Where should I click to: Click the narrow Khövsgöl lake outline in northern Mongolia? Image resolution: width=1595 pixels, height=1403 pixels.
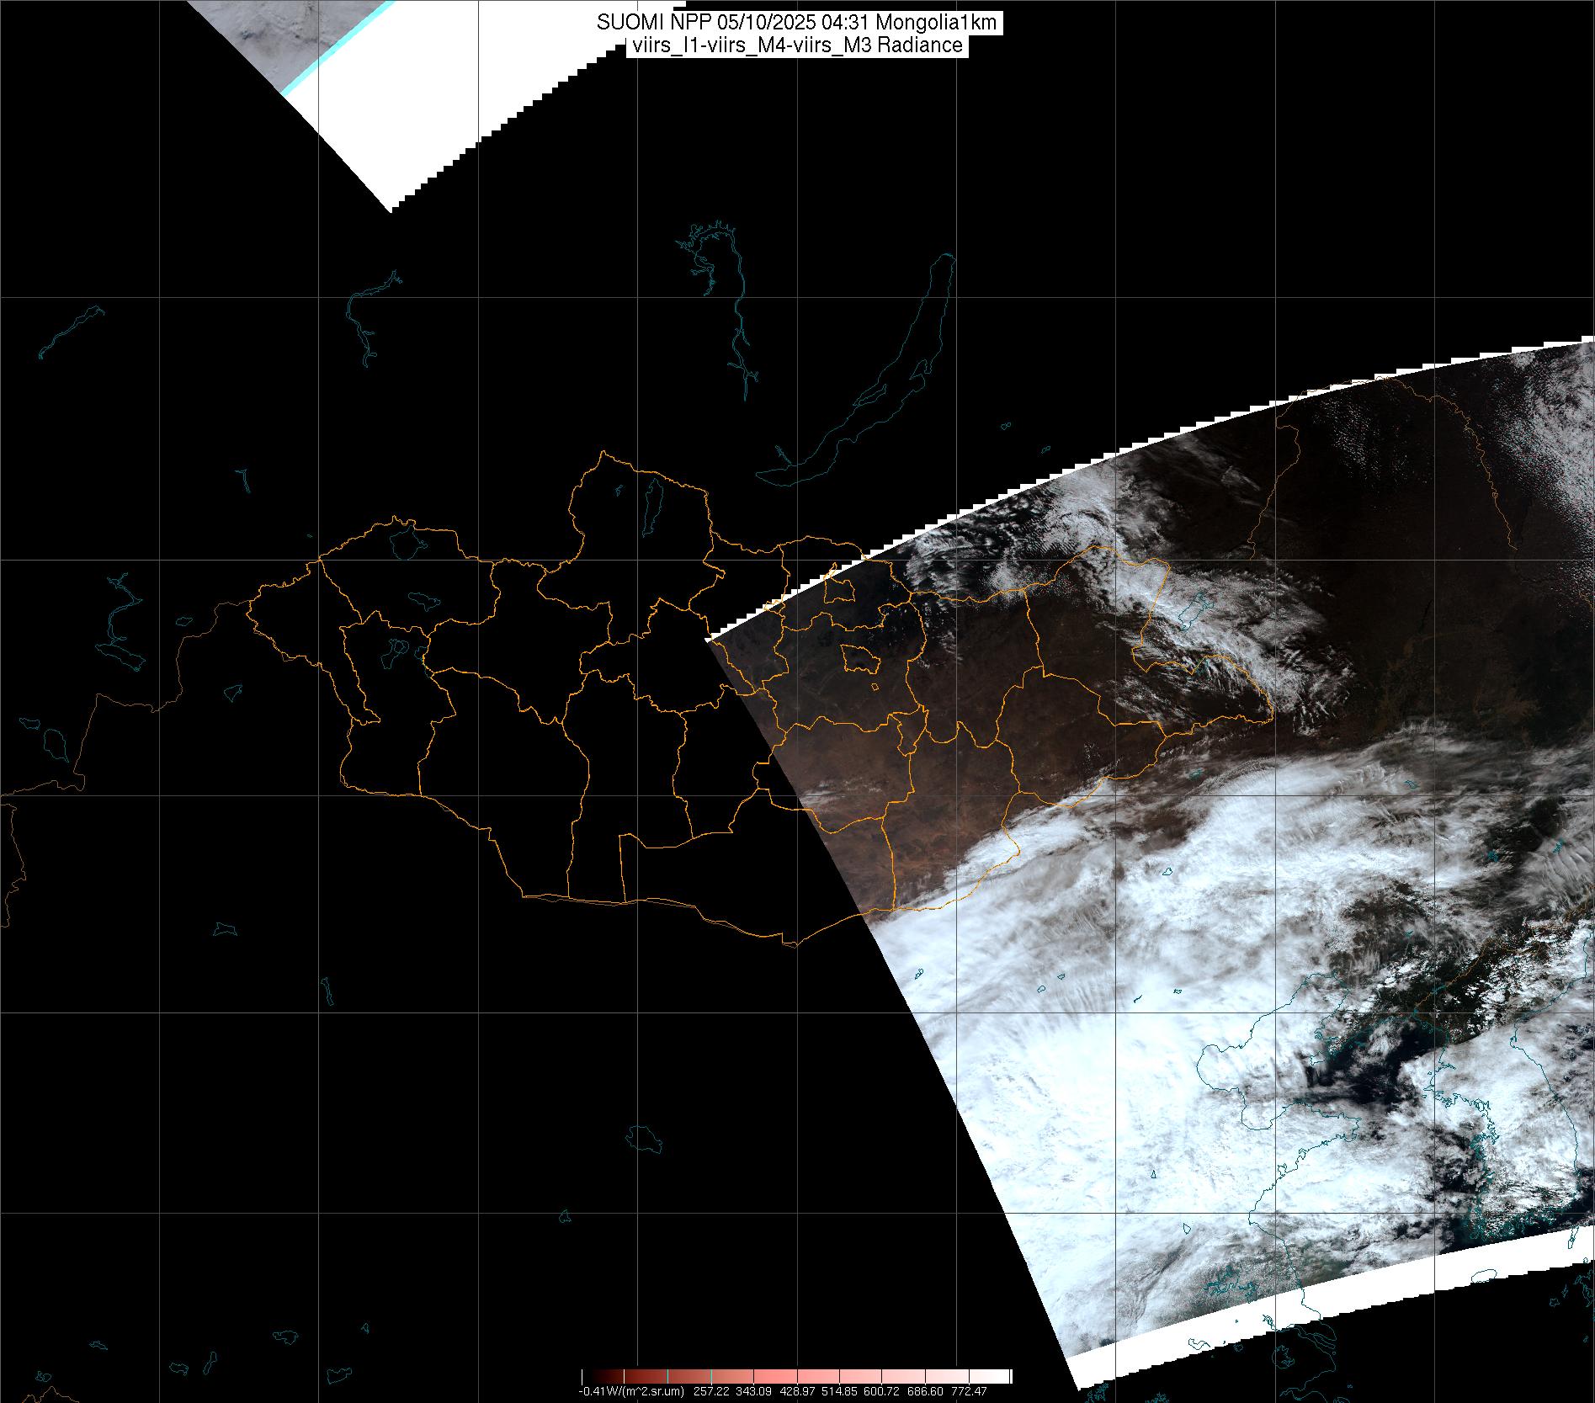pos(651,508)
